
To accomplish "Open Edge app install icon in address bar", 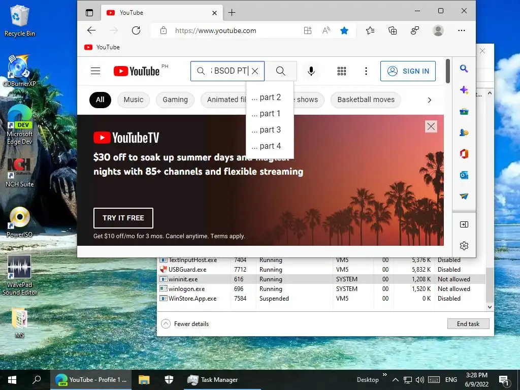I will [x=308, y=30].
